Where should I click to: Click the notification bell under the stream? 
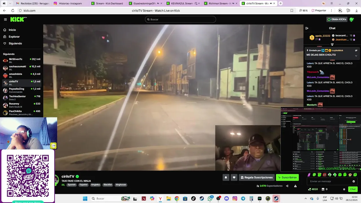point(226,177)
